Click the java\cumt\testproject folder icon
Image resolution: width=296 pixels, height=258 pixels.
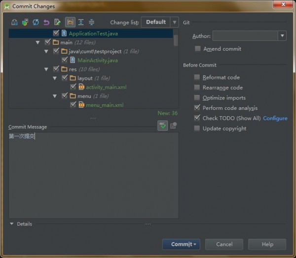tap(64, 51)
